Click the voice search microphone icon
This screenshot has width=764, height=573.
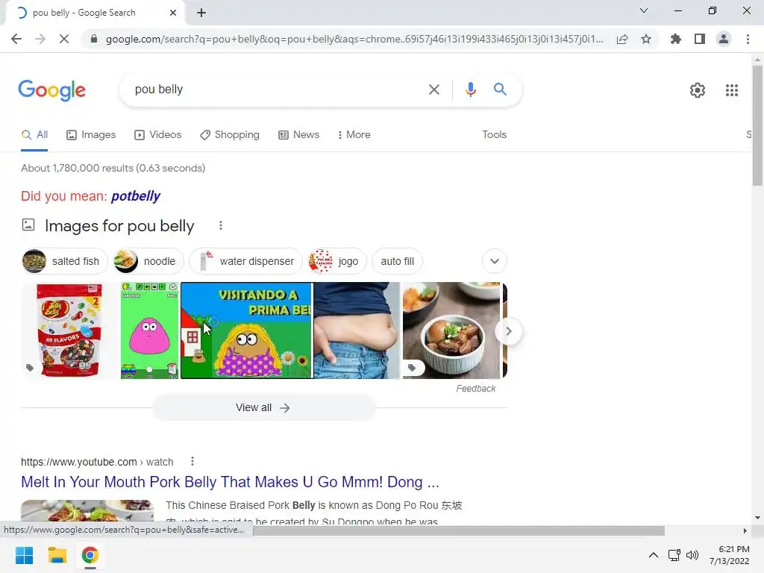pos(470,90)
